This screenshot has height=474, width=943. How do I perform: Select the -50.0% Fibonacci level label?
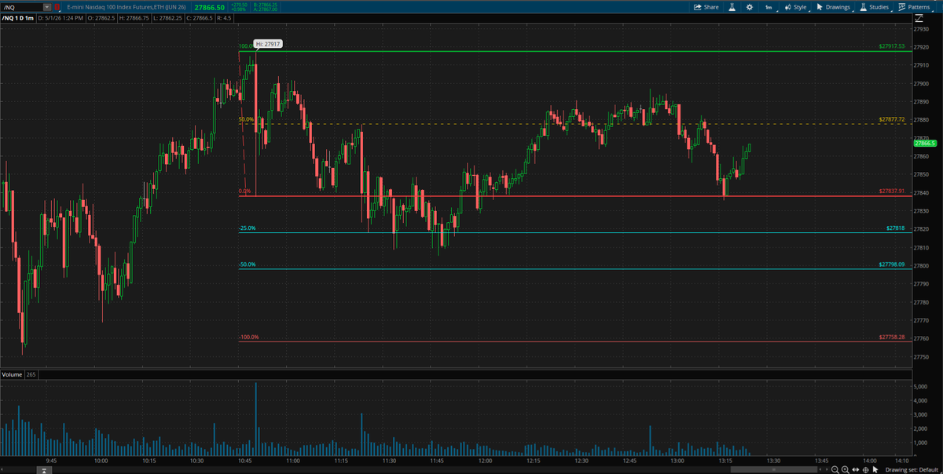point(247,264)
